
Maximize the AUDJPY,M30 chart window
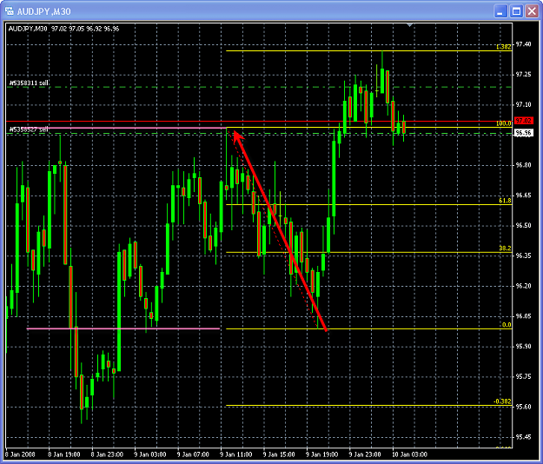click(516, 11)
